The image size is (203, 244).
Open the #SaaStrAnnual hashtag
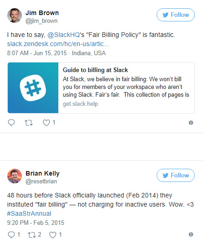point(29,213)
